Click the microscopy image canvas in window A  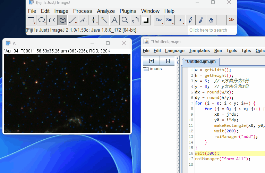click(67, 93)
